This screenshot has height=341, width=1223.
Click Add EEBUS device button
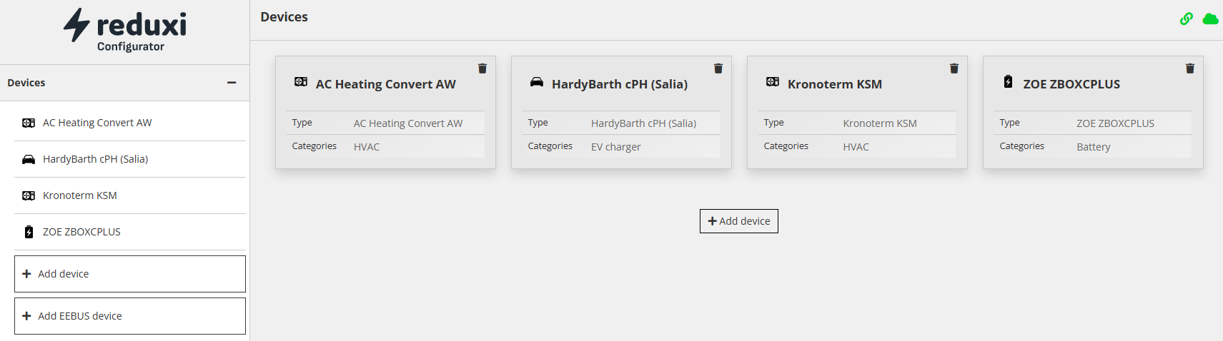130,316
